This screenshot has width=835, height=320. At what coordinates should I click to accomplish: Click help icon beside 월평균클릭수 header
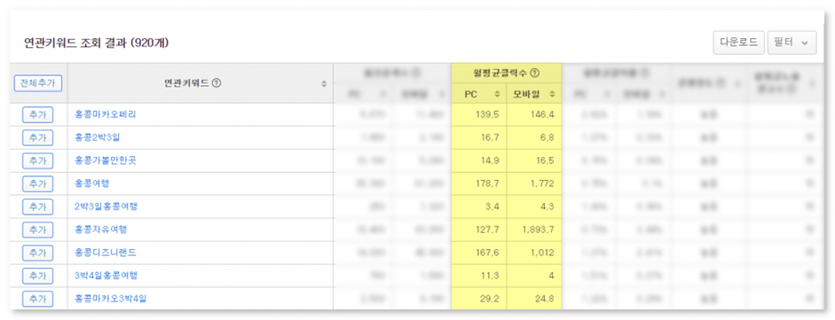535,74
